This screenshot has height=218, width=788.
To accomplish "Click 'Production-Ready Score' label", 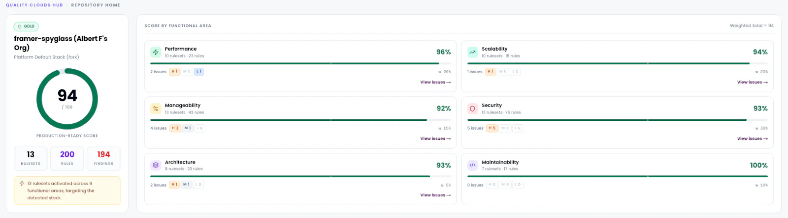I will [x=67, y=136].
